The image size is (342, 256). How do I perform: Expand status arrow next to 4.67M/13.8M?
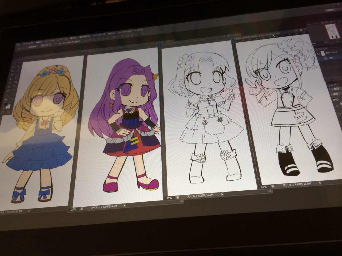(320, 183)
